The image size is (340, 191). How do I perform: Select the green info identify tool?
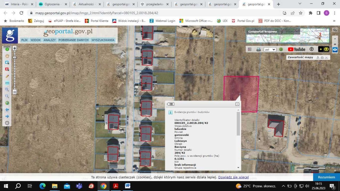(7, 49)
